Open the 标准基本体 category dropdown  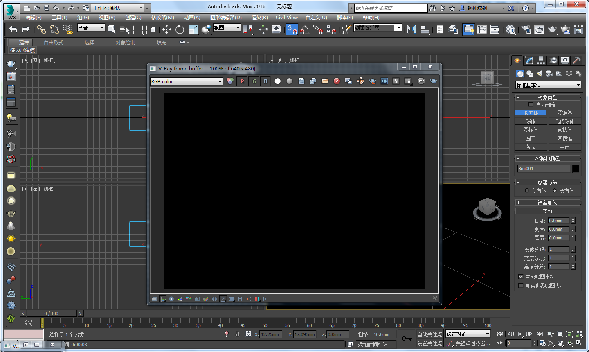(x=578, y=85)
